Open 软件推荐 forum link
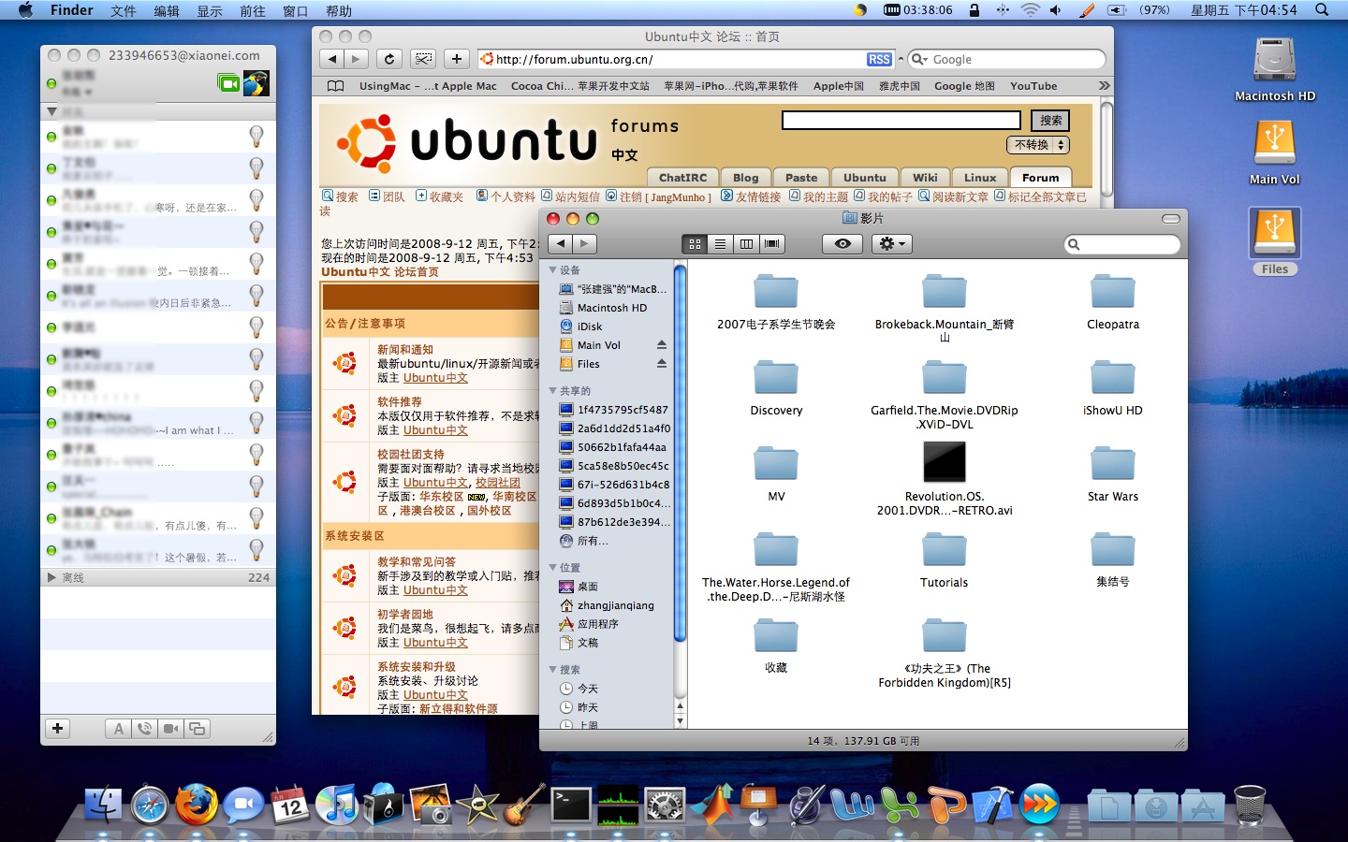The height and width of the screenshot is (842, 1348). point(400,401)
